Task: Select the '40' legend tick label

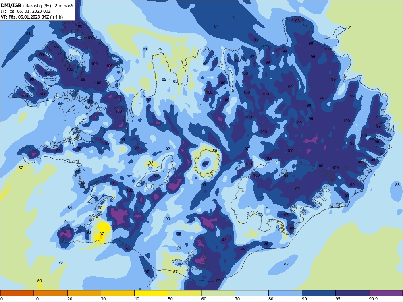Action: pyautogui.click(x=137, y=299)
